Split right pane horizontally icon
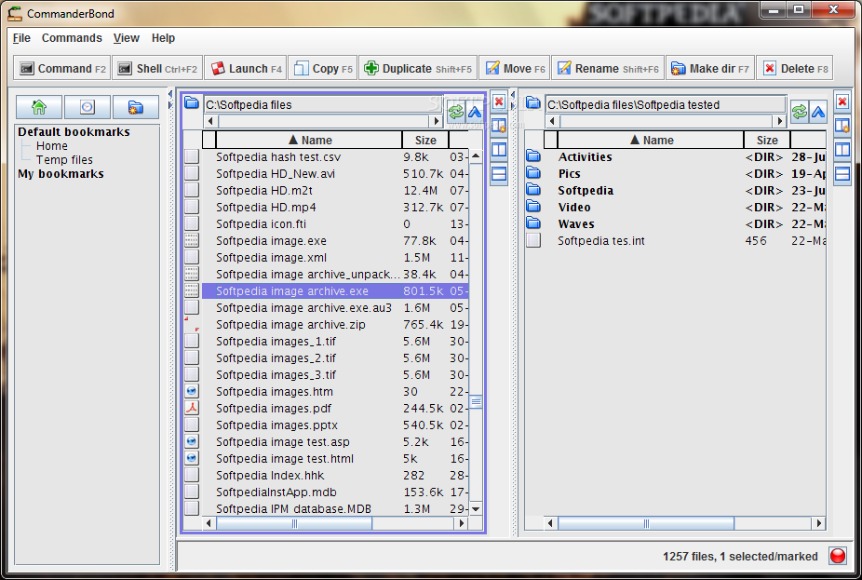This screenshot has height=580, width=862. tap(842, 174)
